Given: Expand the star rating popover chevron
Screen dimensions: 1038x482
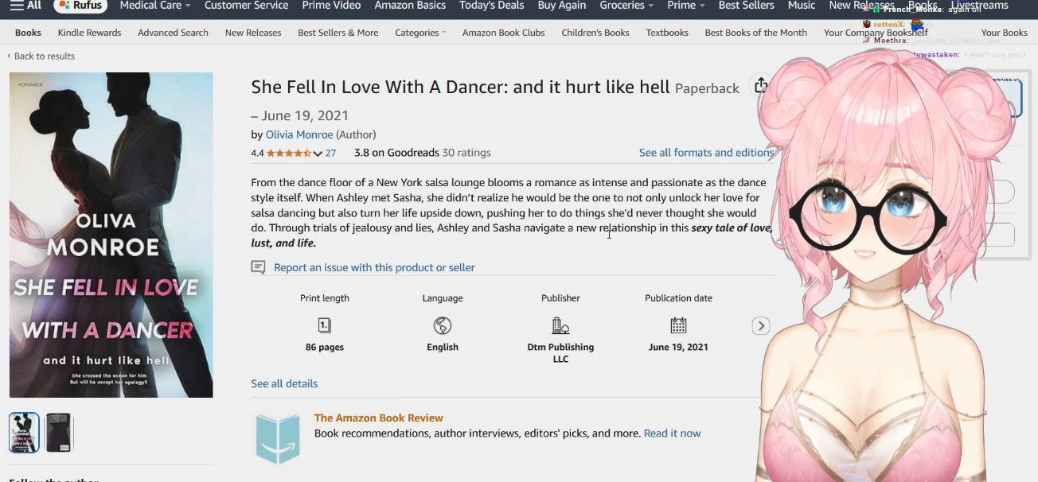Looking at the screenshot, I should pyautogui.click(x=318, y=154).
